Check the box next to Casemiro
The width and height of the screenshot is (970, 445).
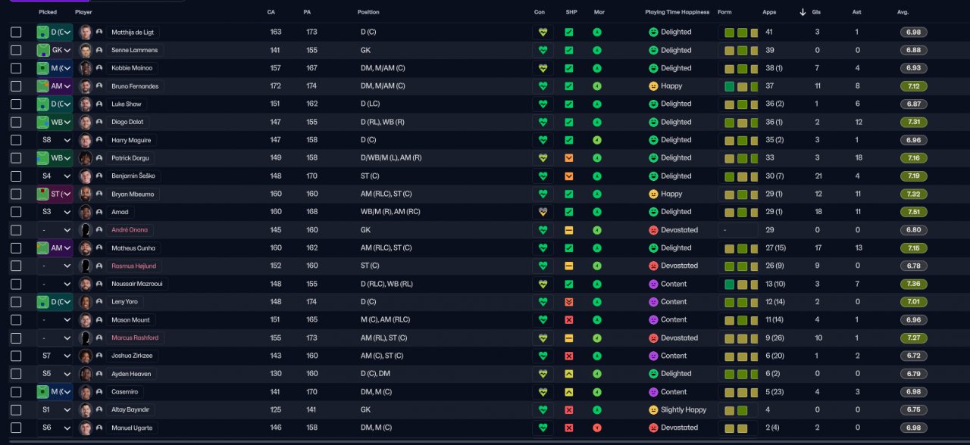coord(16,392)
